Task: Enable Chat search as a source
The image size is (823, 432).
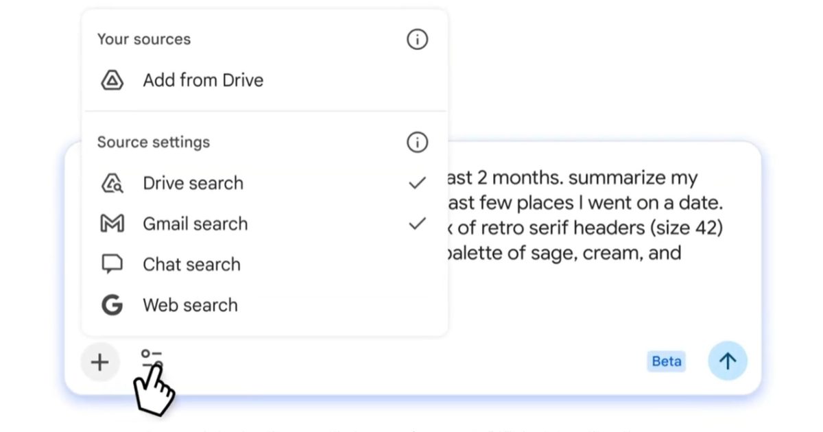Action: click(x=191, y=264)
